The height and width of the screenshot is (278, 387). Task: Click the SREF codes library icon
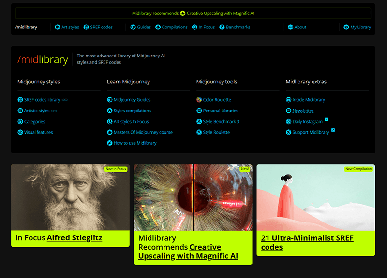click(x=20, y=100)
